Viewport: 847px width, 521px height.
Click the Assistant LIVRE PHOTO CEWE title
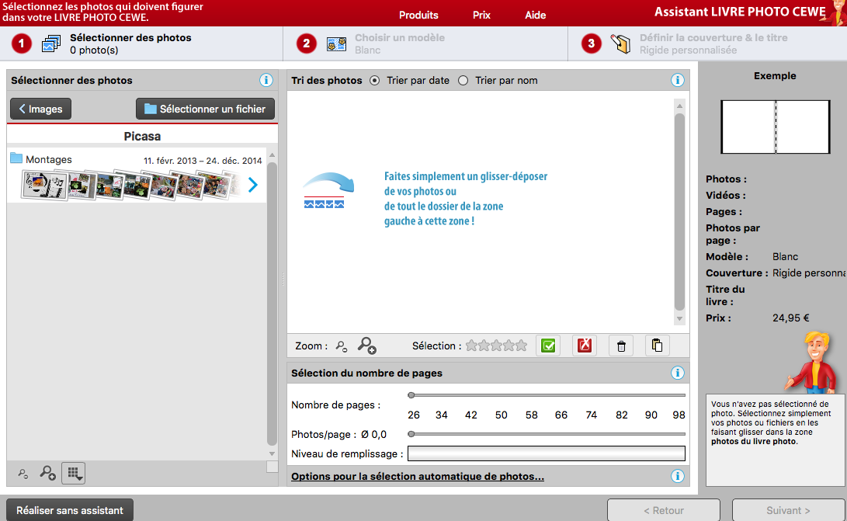[740, 12]
